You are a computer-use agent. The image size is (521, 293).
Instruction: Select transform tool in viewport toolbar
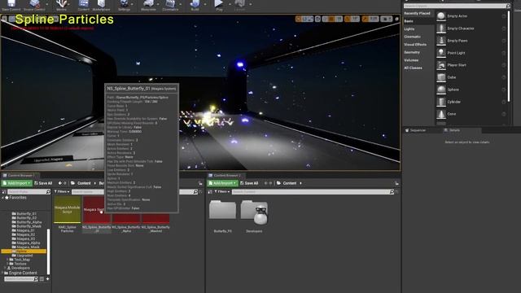[x=299, y=20]
